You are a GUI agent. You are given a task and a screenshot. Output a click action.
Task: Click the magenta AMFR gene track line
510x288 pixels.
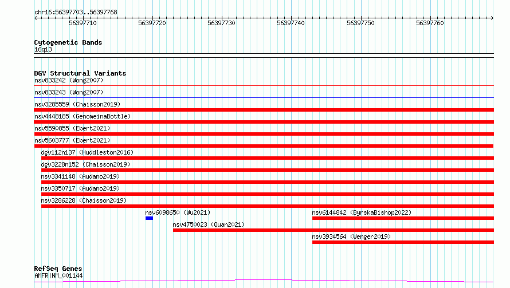click(x=264, y=281)
